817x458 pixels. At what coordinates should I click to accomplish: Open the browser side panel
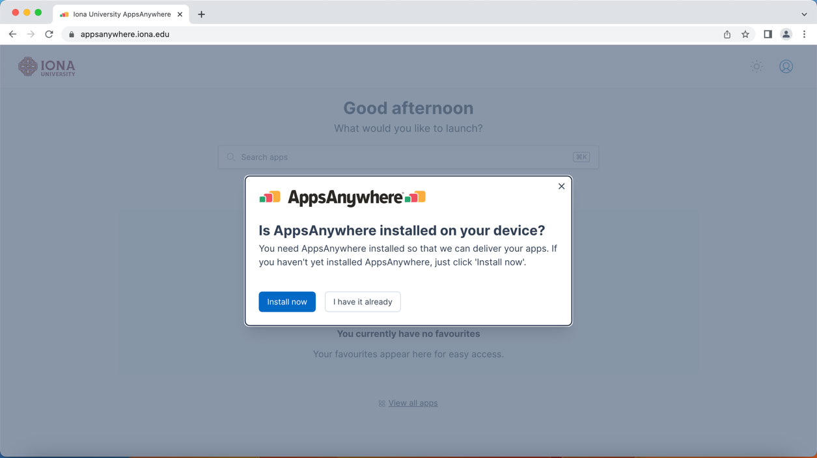click(768, 34)
